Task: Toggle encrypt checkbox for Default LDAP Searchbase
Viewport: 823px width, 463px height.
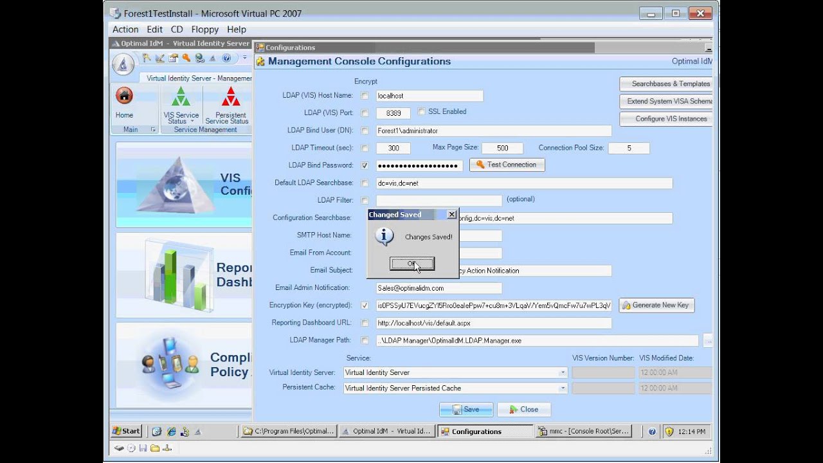Action: [365, 183]
